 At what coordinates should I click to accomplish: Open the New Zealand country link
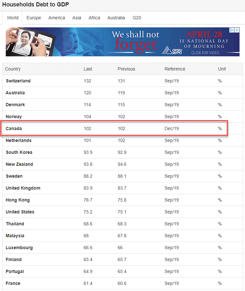19,164
